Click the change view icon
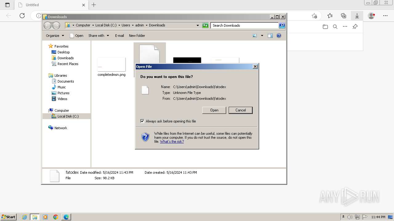 [x=255, y=36]
